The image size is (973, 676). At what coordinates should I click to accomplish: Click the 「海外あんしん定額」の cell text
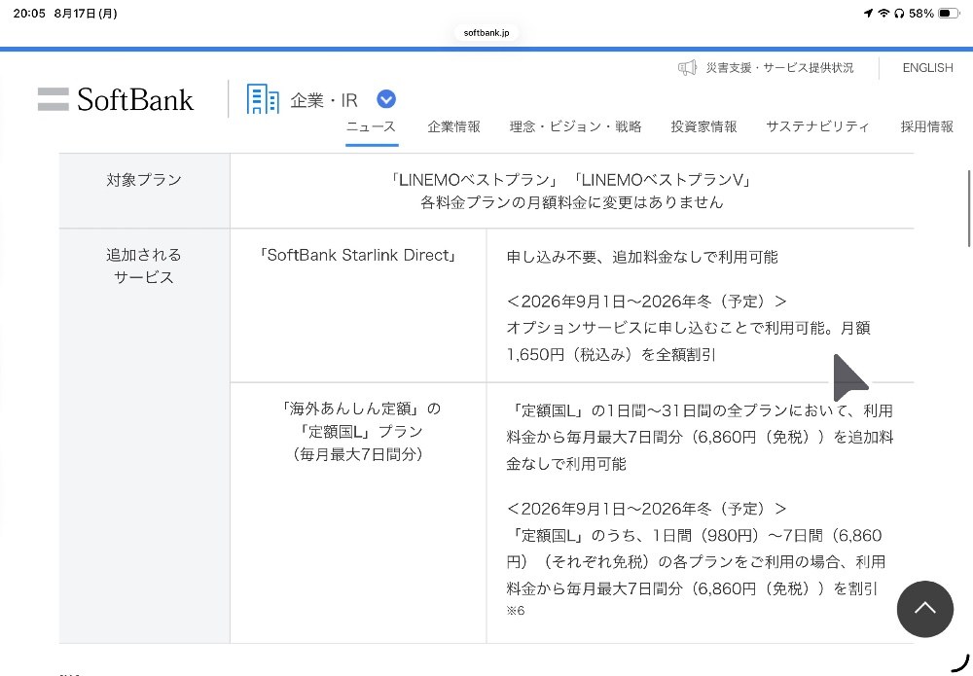coord(361,409)
